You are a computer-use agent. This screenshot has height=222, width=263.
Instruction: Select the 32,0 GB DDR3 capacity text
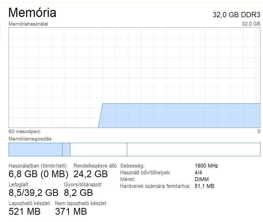pos(236,15)
